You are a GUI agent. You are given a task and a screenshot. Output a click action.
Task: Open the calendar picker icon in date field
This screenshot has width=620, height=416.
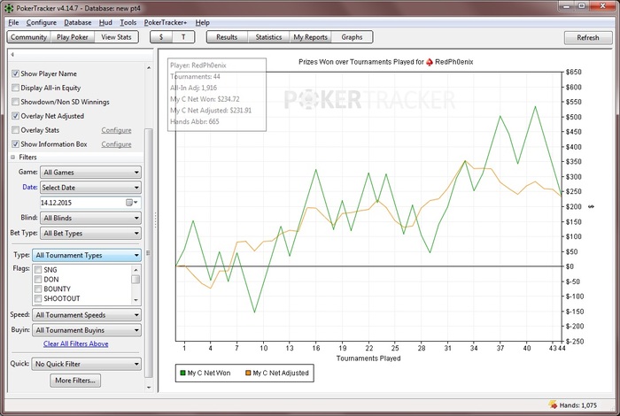(x=128, y=203)
